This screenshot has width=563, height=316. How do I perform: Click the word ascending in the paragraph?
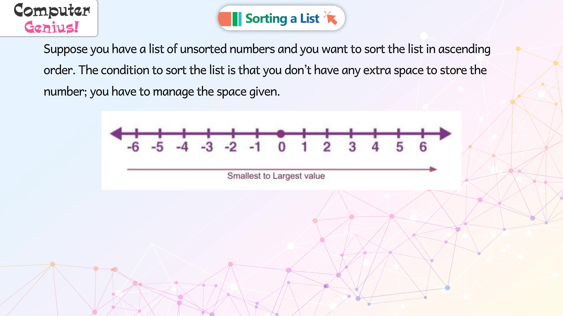click(464, 49)
